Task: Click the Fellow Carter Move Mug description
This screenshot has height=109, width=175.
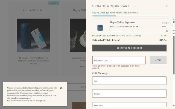Action: tap(33, 61)
